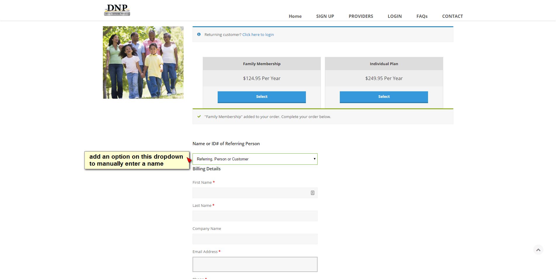Click the '$249.95 Per Year' price text
The width and height of the screenshot is (556, 279).
384,78
